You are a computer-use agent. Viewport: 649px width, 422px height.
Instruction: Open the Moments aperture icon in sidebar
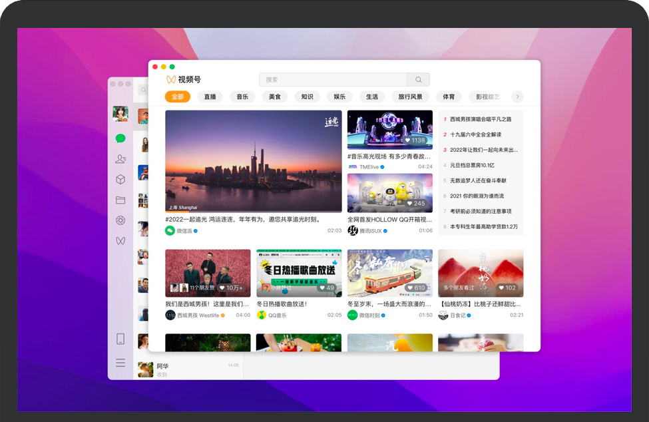(120, 220)
